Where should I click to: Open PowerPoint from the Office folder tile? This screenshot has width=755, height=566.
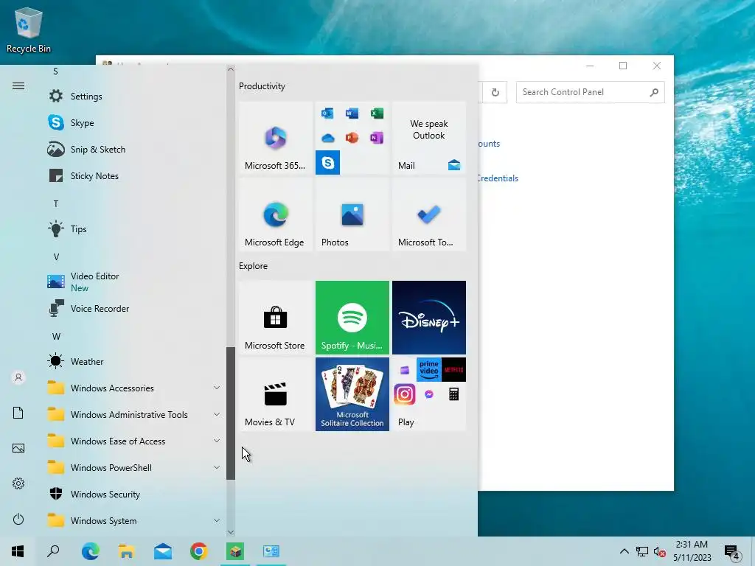pos(352,138)
